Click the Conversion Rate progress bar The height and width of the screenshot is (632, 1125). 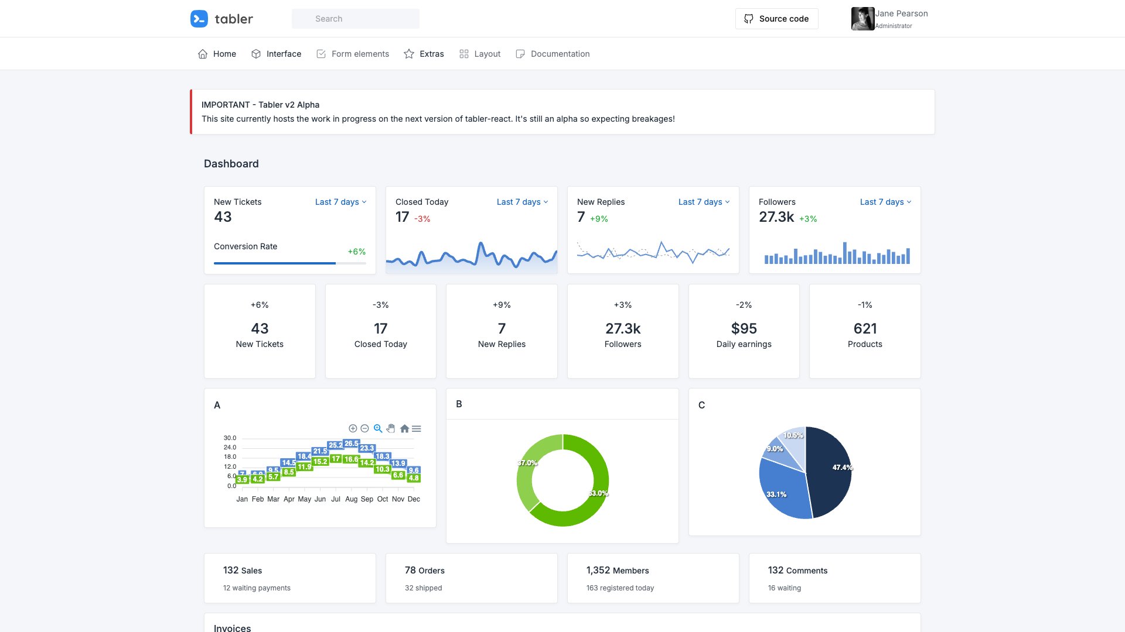289,263
